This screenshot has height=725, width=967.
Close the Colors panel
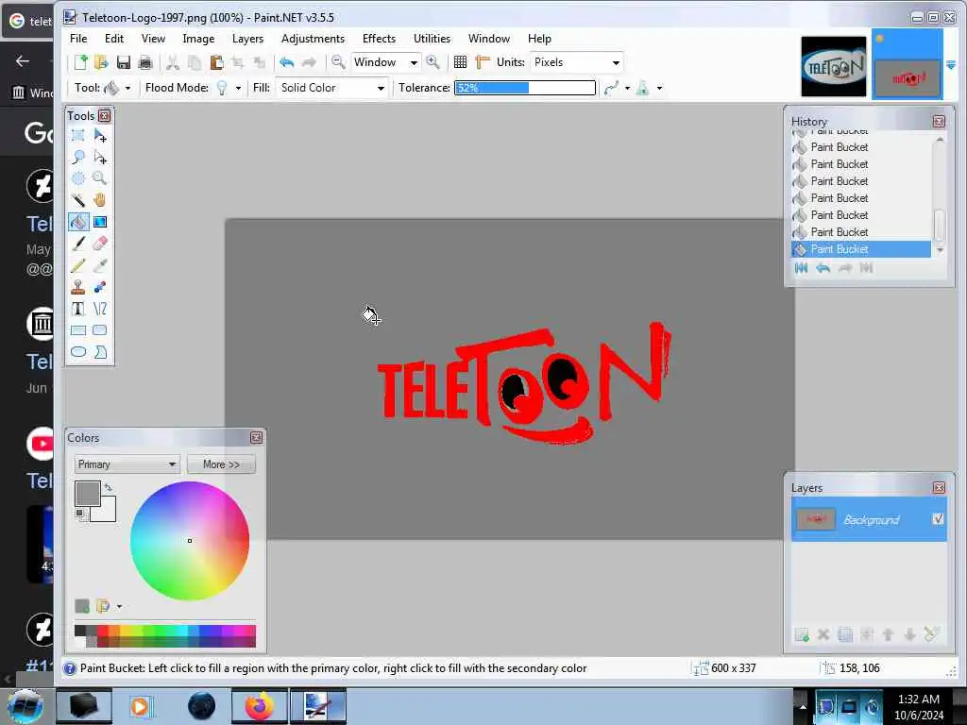click(256, 438)
